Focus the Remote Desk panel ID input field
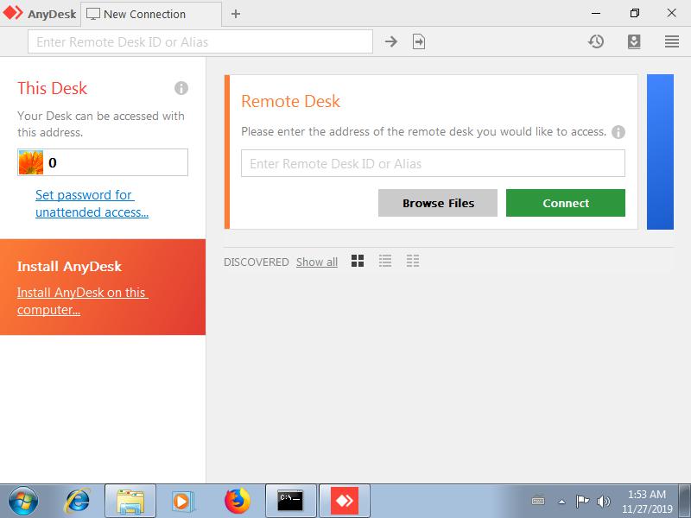Screen dimensions: 691x518 [433, 163]
